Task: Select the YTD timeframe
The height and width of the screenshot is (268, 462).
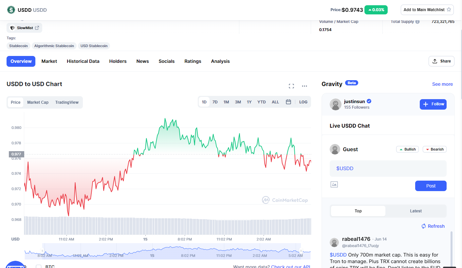Action: click(x=262, y=102)
